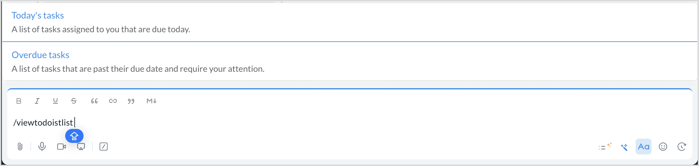Record a video message with the camera icon
This screenshot has height=166, width=699.
pyautogui.click(x=62, y=147)
